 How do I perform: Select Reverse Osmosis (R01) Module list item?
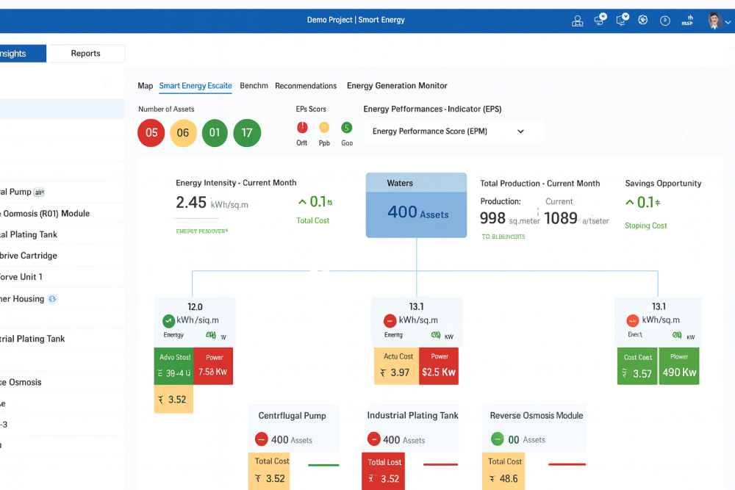click(46, 214)
